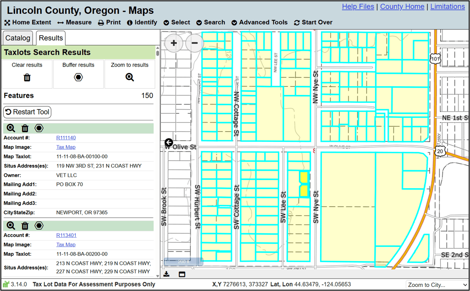This screenshot has width=470, height=291.
Task: Click NEWPORT, OR 97365 text
Action: coord(82,213)
